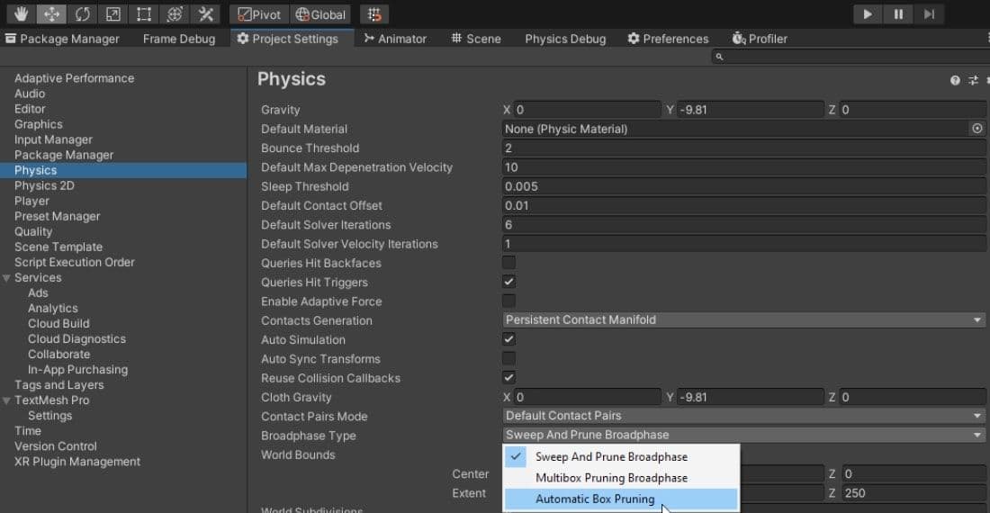Collapse the Services tree section
The image size is (990, 513).
(7, 278)
